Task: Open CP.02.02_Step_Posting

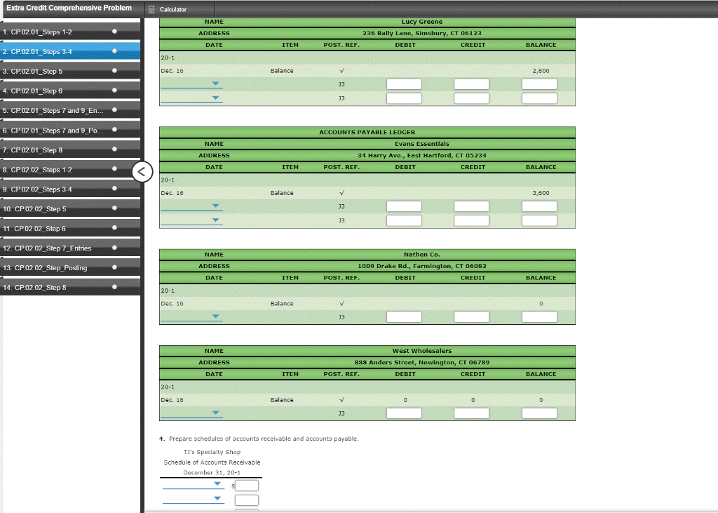Action: click(70, 268)
